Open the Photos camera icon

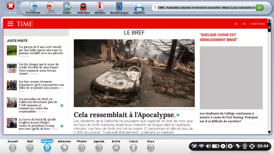pos(82,148)
